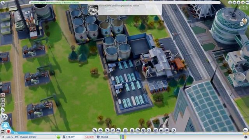Click the advisor portrait thumbnail

coord(93,9)
